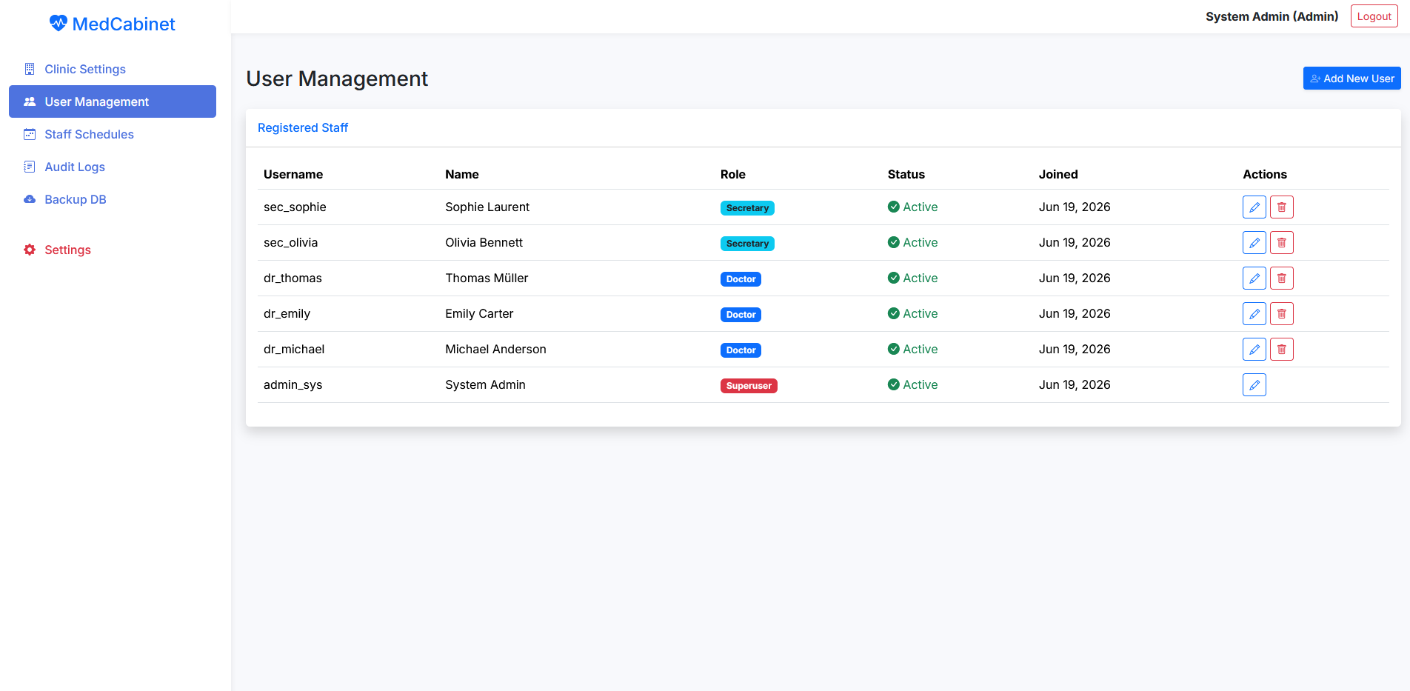Click the Username column header
Viewport: 1410px width, 691px height.
(x=293, y=175)
